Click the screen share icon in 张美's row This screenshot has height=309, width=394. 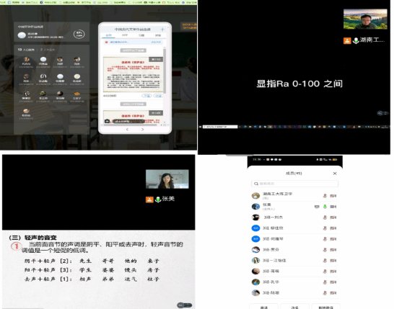click(x=317, y=207)
